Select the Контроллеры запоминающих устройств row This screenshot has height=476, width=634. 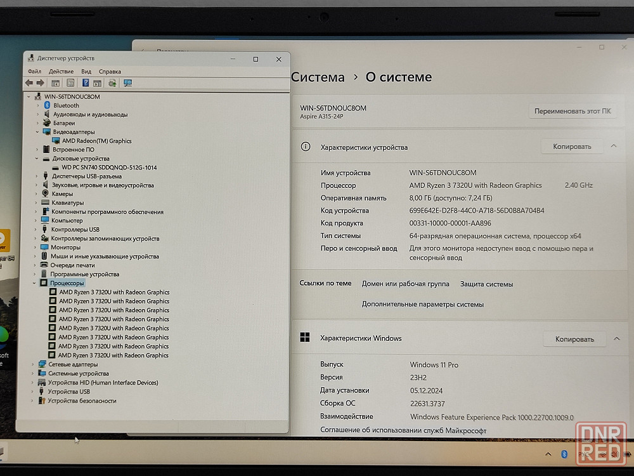(x=105, y=239)
